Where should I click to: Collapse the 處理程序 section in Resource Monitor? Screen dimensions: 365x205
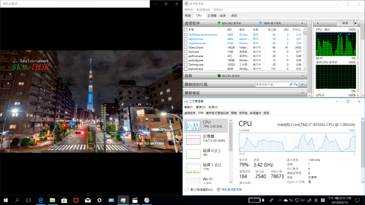click(302, 23)
